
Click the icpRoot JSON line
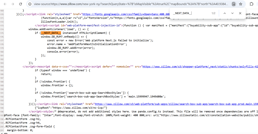pyautogui.click(x=71, y=108)
